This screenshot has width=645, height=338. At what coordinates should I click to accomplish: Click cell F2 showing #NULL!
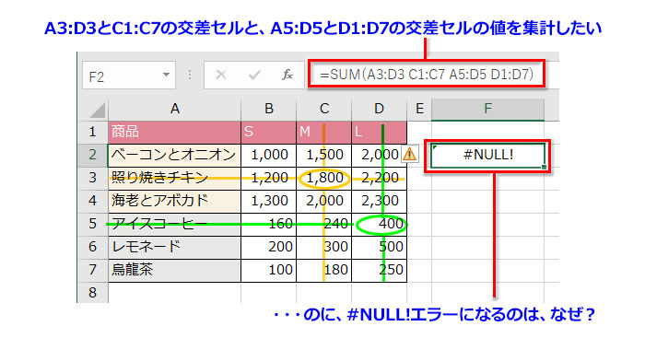pyautogui.click(x=487, y=155)
